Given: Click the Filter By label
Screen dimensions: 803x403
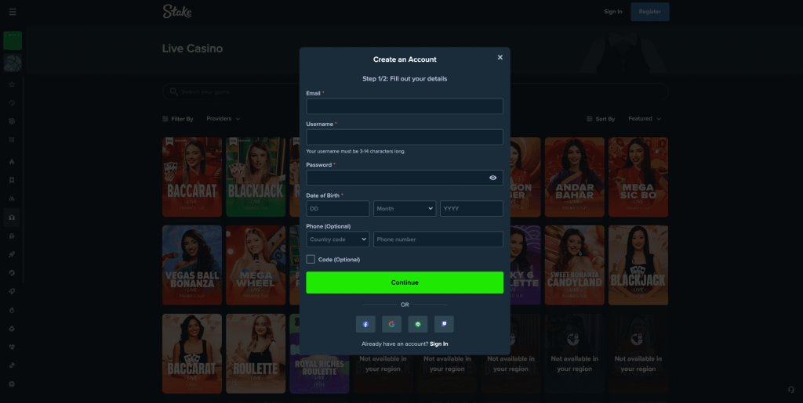Looking at the screenshot, I should click(178, 118).
